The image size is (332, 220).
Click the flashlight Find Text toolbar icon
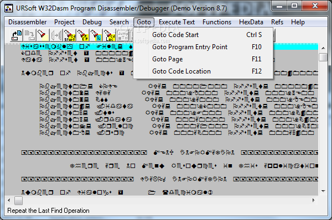43,35
